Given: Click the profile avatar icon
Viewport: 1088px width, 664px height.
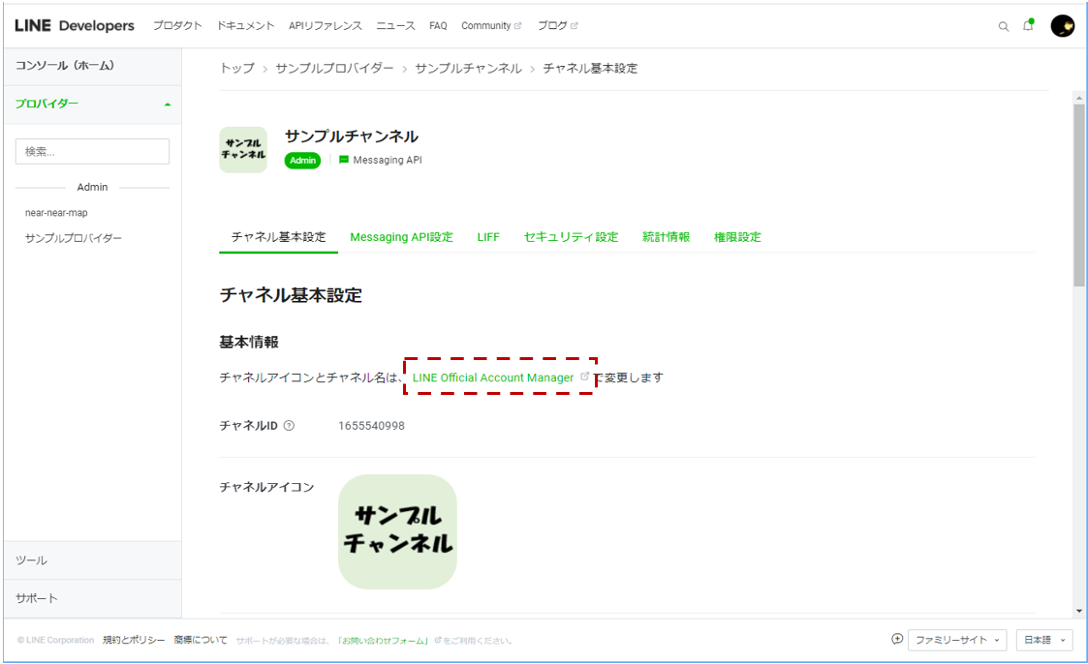Looking at the screenshot, I should [x=1063, y=25].
